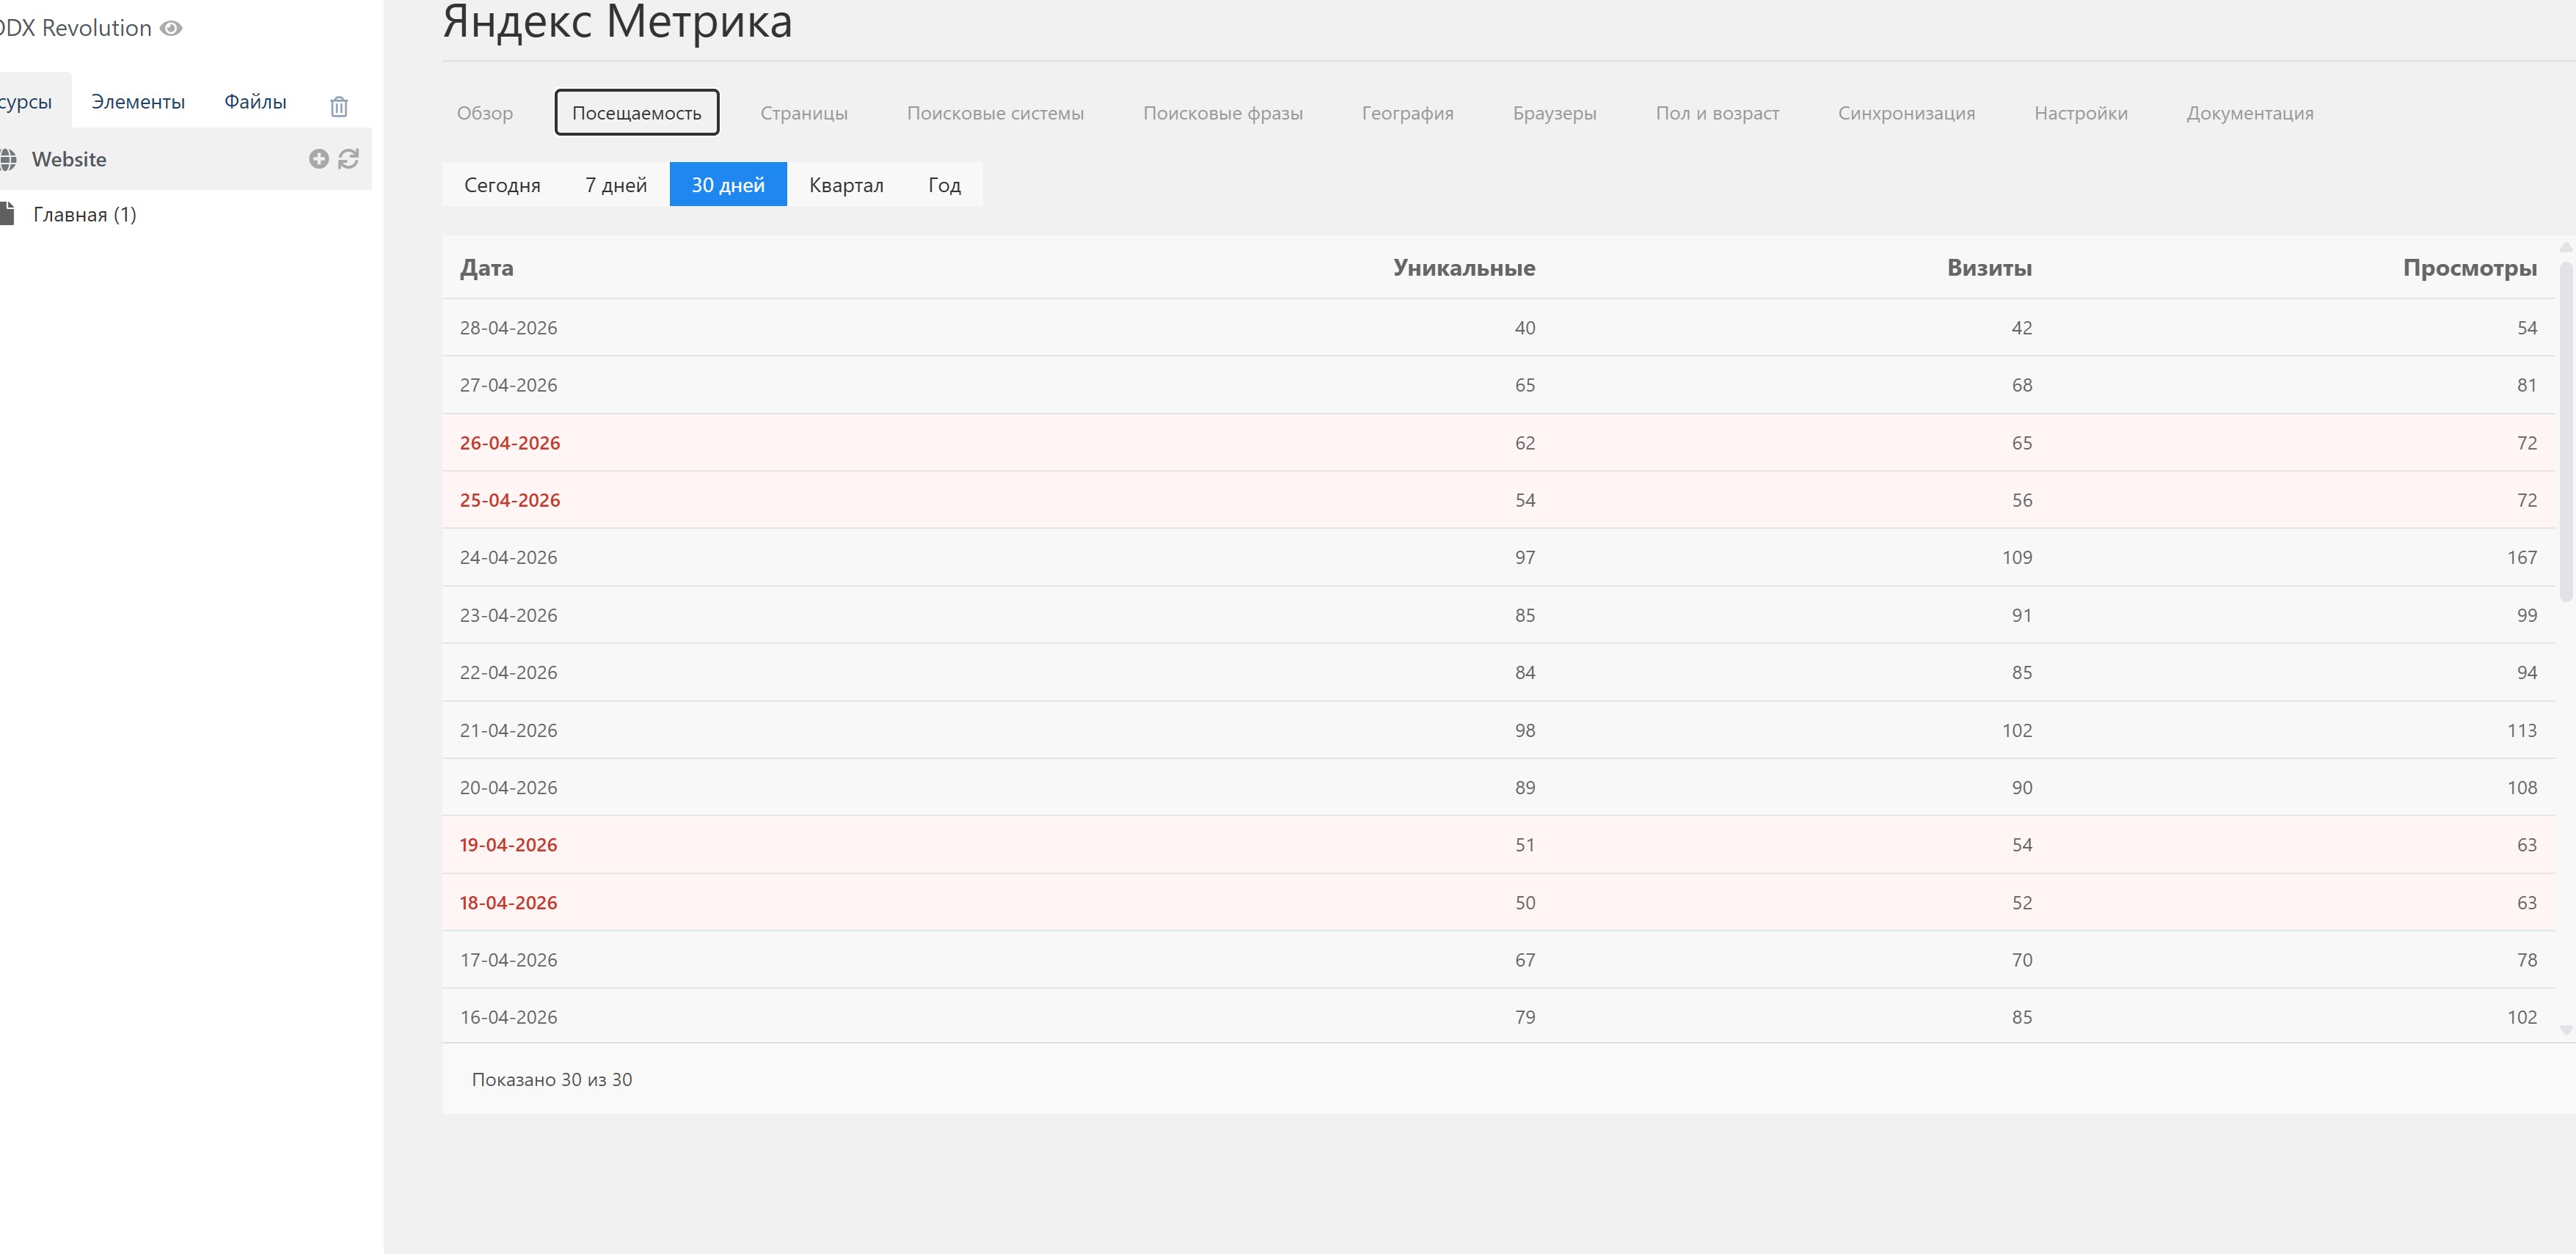Open the Обзор section

(485, 113)
